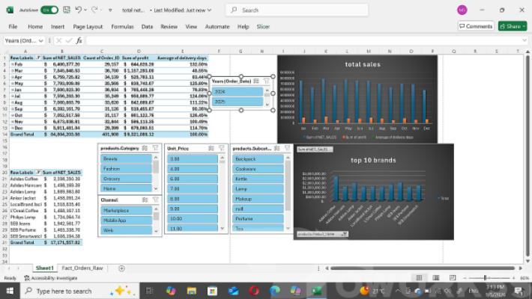Select Grocery in category slicer
Image resolution: width=532 pixels, height=299 pixels.
(x=126, y=179)
